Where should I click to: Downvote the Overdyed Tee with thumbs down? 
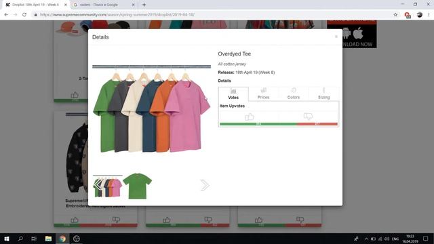click(x=308, y=117)
